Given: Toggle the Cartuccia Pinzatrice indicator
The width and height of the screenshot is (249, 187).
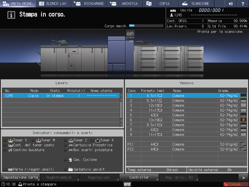Looking at the screenshot, I should tap(66, 145).
